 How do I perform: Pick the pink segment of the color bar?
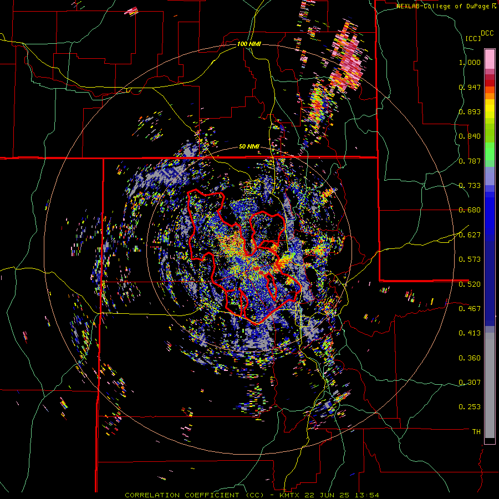(x=490, y=59)
